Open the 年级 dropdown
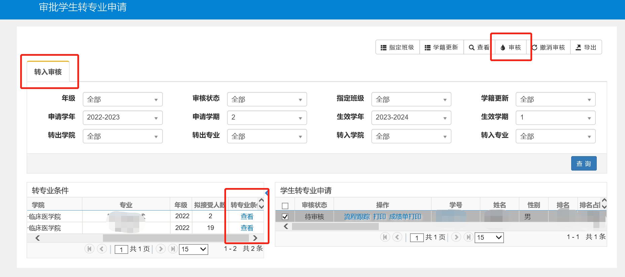This screenshot has height=277, width=625. [122, 99]
